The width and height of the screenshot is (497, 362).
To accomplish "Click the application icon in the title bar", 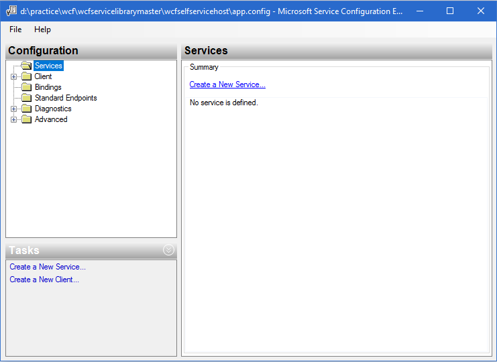I will pos(11,11).
